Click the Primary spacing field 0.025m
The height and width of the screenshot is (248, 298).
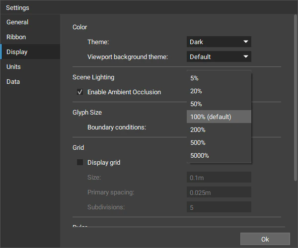pyautogui.click(x=219, y=192)
